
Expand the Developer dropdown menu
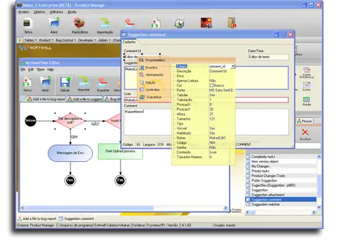click(87, 40)
